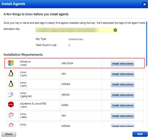The image size is (148, 139).
Task: Click the 'Key Type' label
Action: [41, 39]
